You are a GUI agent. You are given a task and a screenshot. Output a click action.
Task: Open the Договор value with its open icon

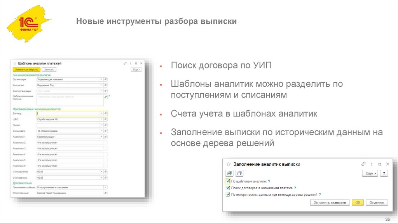106,113
